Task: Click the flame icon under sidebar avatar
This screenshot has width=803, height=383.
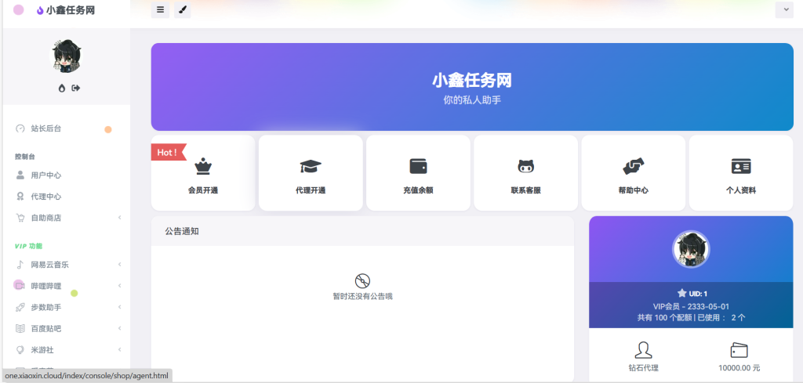Action: tap(62, 88)
